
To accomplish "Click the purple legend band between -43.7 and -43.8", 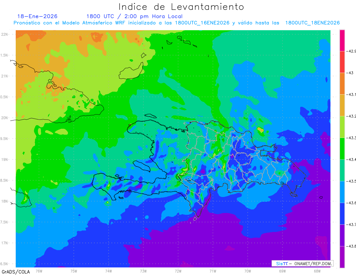I will (x=342, y=235).
